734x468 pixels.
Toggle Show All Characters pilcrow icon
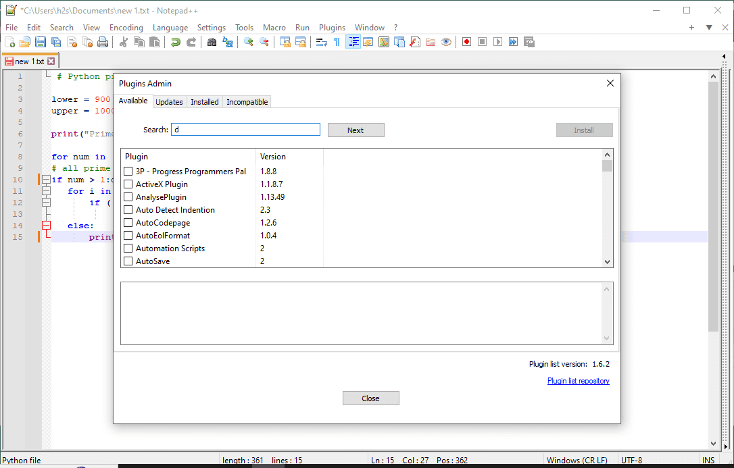(337, 42)
